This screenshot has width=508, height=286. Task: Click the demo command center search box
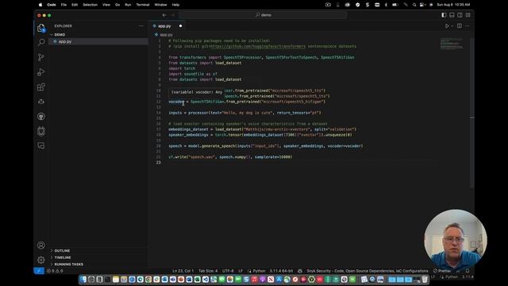coord(263,15)
